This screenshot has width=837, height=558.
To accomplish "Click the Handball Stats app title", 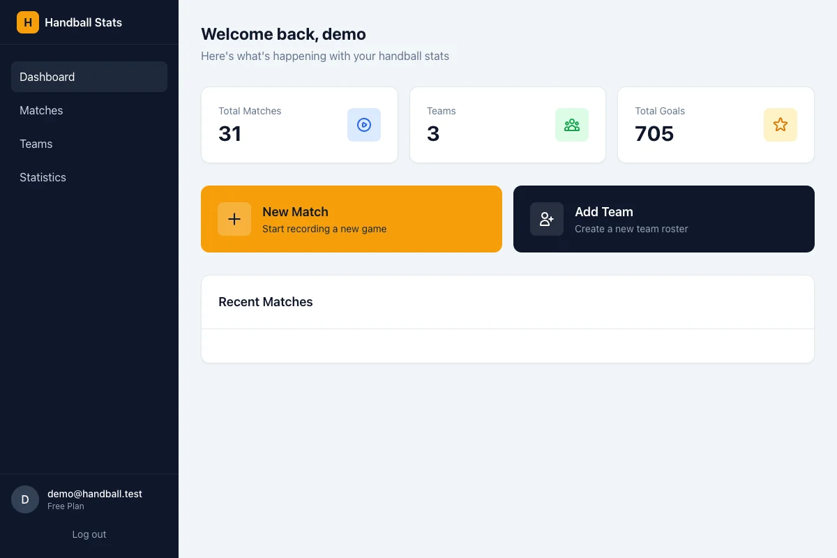I will pyautogui.click(x=83, y=22).
